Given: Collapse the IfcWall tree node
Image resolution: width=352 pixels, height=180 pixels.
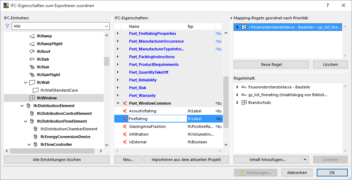Looking at the screenshot, I should pyautogui.click(x=25, y=82).
